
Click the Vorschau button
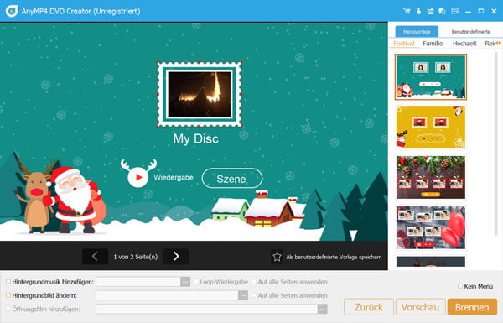(420, 307)
